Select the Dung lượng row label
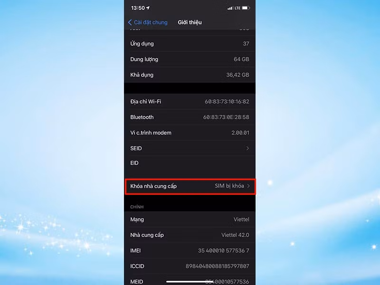 pos(144,59)
